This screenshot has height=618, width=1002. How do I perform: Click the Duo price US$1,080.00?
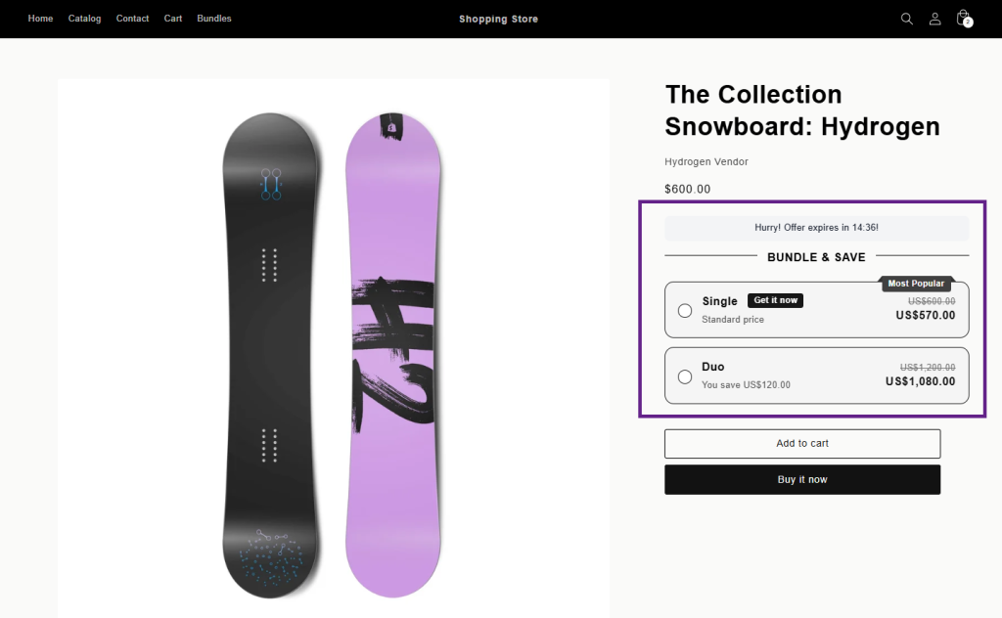(x=920, y=381)
